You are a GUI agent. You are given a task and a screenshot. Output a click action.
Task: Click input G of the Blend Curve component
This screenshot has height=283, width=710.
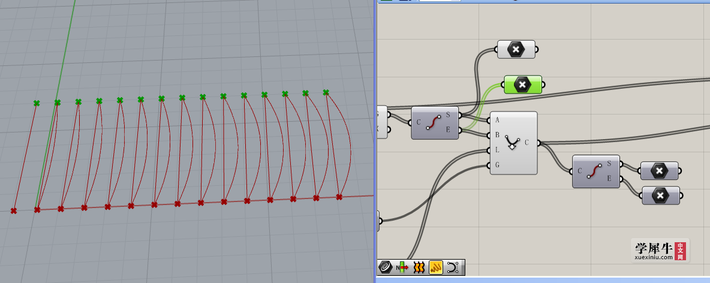coord(498,165)
